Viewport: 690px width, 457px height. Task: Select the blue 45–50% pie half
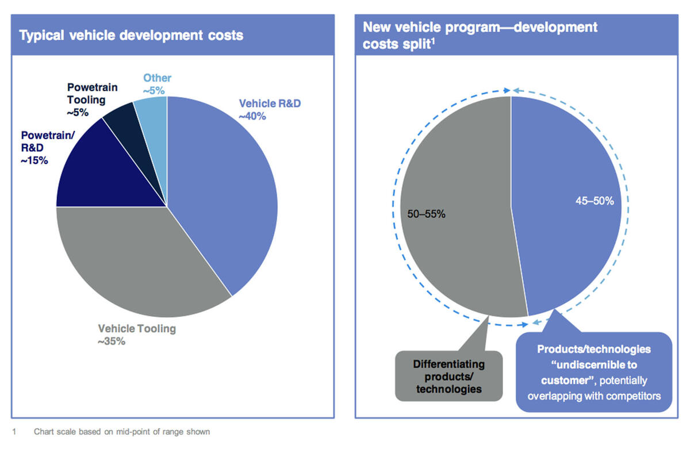coord(566,204)
